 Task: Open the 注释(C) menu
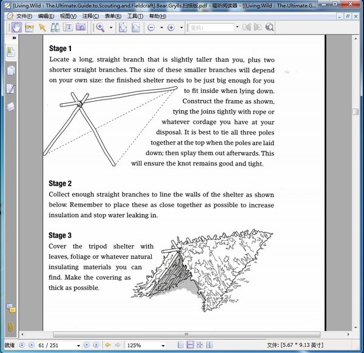click(90, 16)
